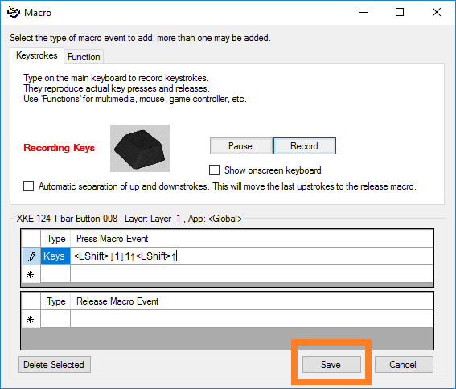
Task: Click the black keycap image
Action: tap(140, 148)
